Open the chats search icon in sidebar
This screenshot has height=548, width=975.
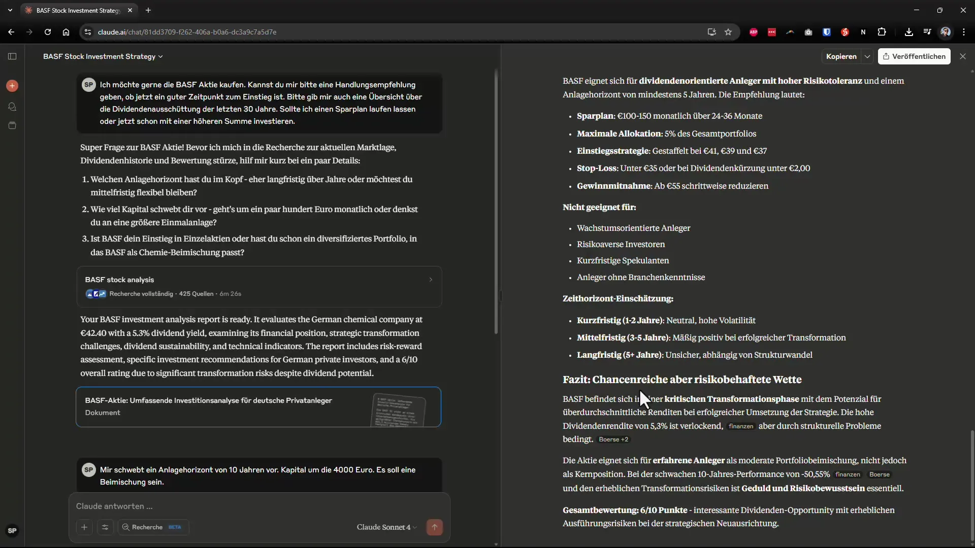click(x=12, y=107)
